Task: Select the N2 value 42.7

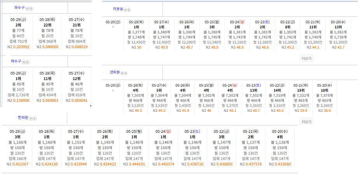Action: click(x=342, y=47)
